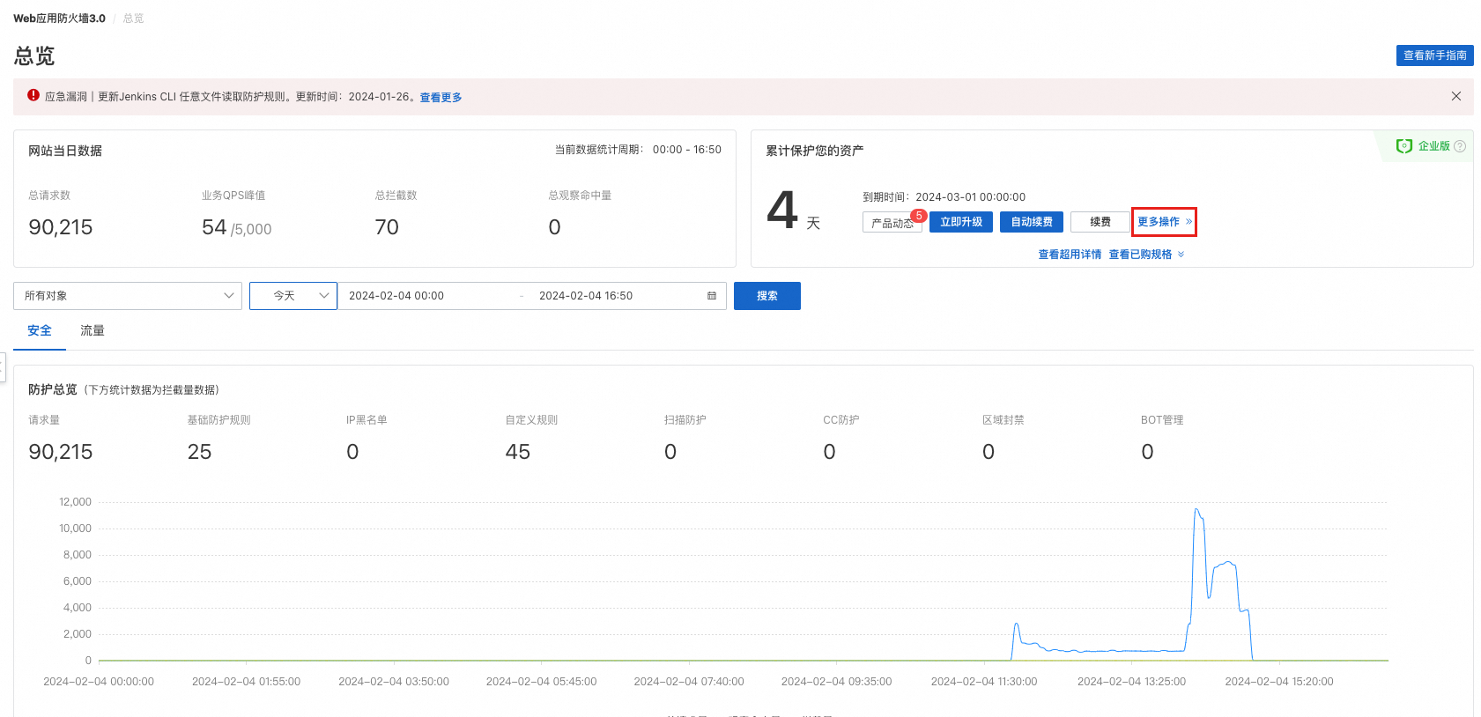This screenshot has height=717, width=1481.
Task: Click the 总览 breadcrumb item
Action: (x=133, y=18)
